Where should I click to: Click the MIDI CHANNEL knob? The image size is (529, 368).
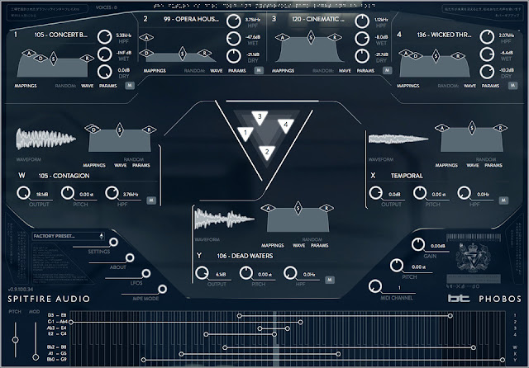[x=375, y=286]
